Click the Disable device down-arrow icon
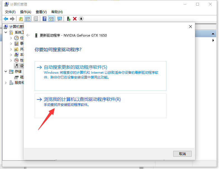This screenshot has width=219, height=169. click(x=81, y=19)
